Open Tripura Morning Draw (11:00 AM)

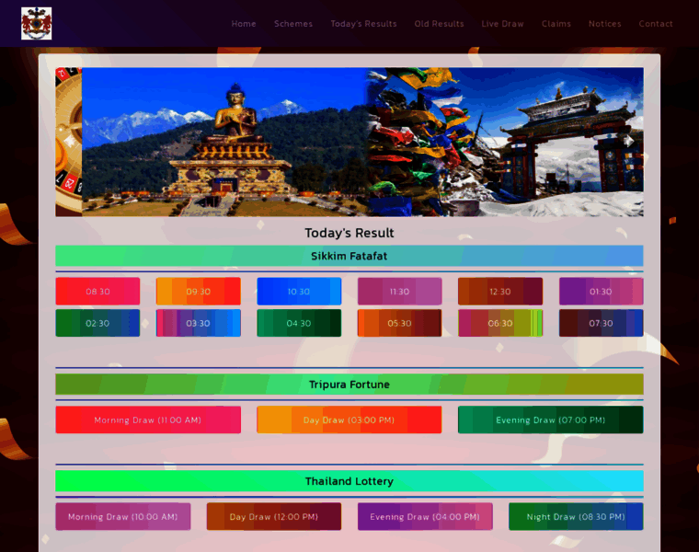pos(148,420)
